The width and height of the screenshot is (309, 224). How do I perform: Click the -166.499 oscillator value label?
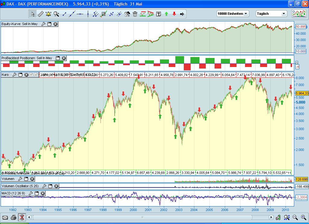(x=302, y=187)
